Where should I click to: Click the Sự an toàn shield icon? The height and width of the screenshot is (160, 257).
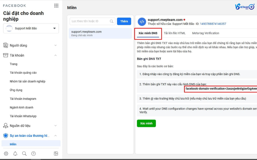point(5,135)
